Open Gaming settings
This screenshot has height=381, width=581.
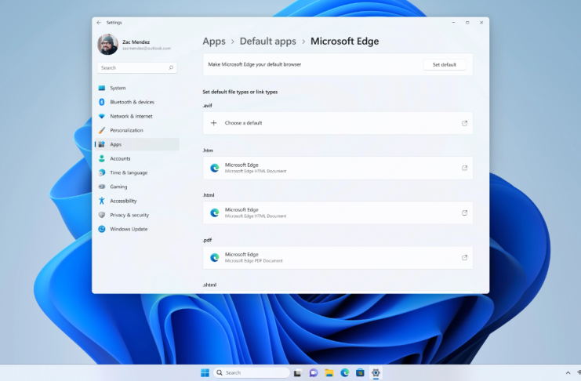point(137,187)
